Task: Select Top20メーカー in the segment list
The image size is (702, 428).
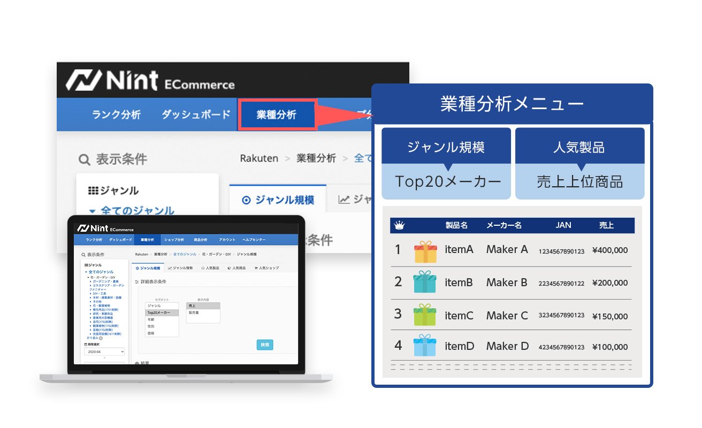Action: 159,312
